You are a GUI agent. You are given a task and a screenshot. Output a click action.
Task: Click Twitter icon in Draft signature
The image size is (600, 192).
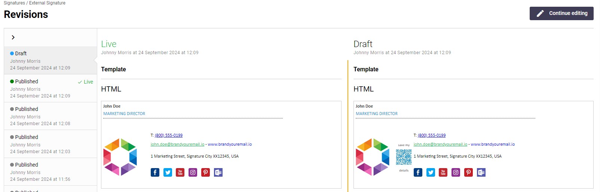(431, 172)
